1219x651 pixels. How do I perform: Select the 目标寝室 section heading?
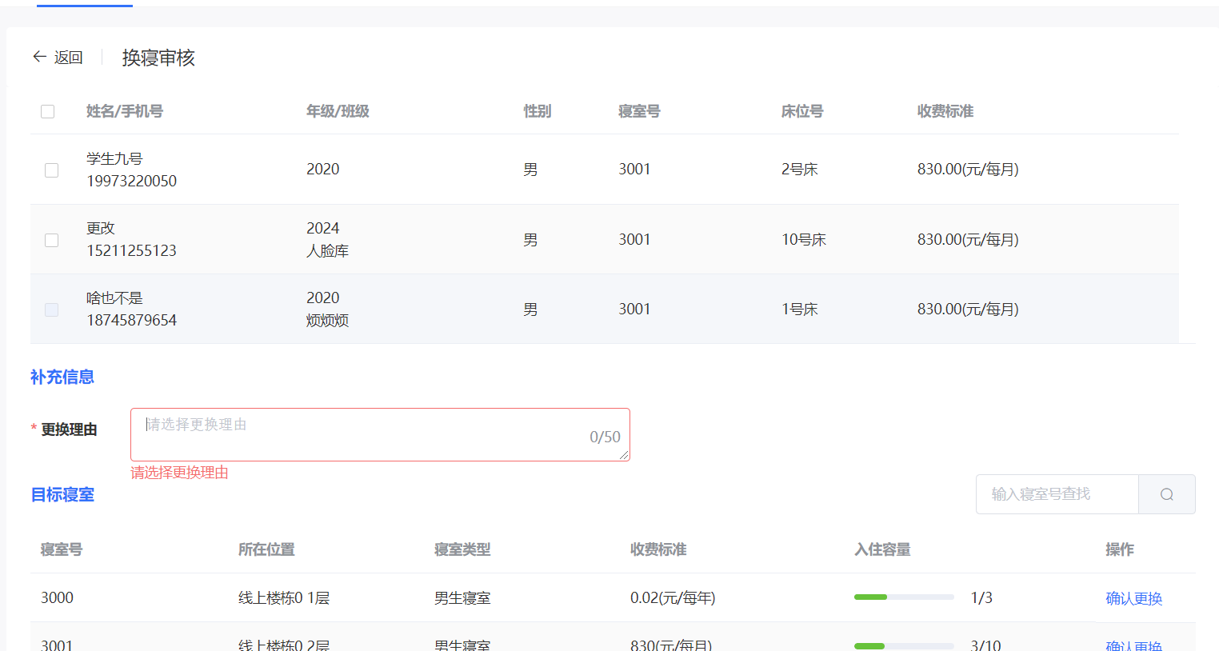[x=62, y=495]
